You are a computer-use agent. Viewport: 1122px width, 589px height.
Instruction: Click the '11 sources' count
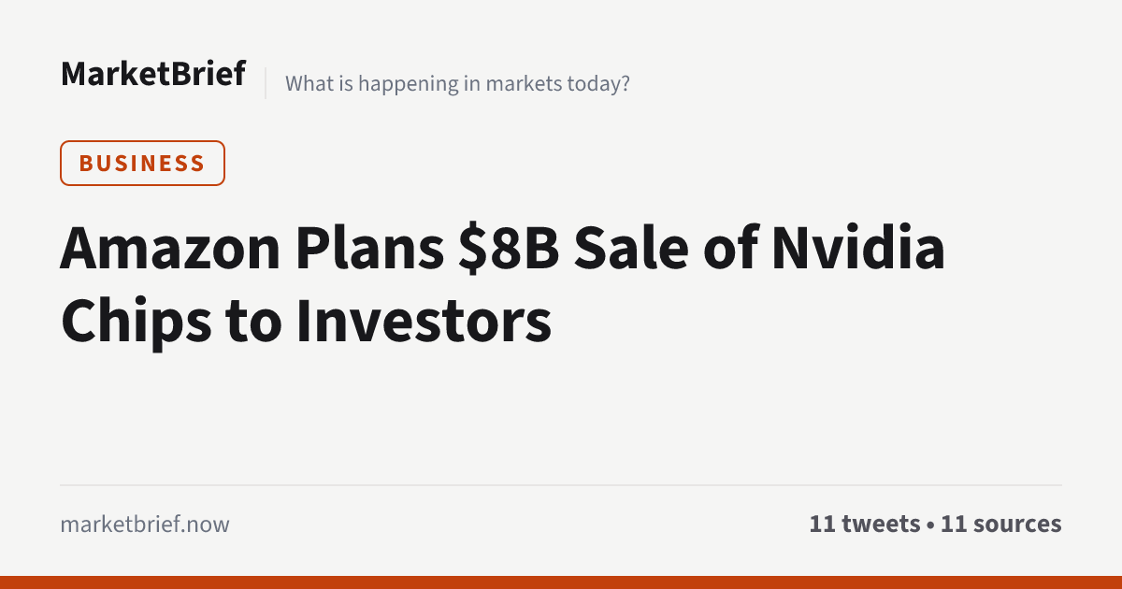tap(1001, 524)
